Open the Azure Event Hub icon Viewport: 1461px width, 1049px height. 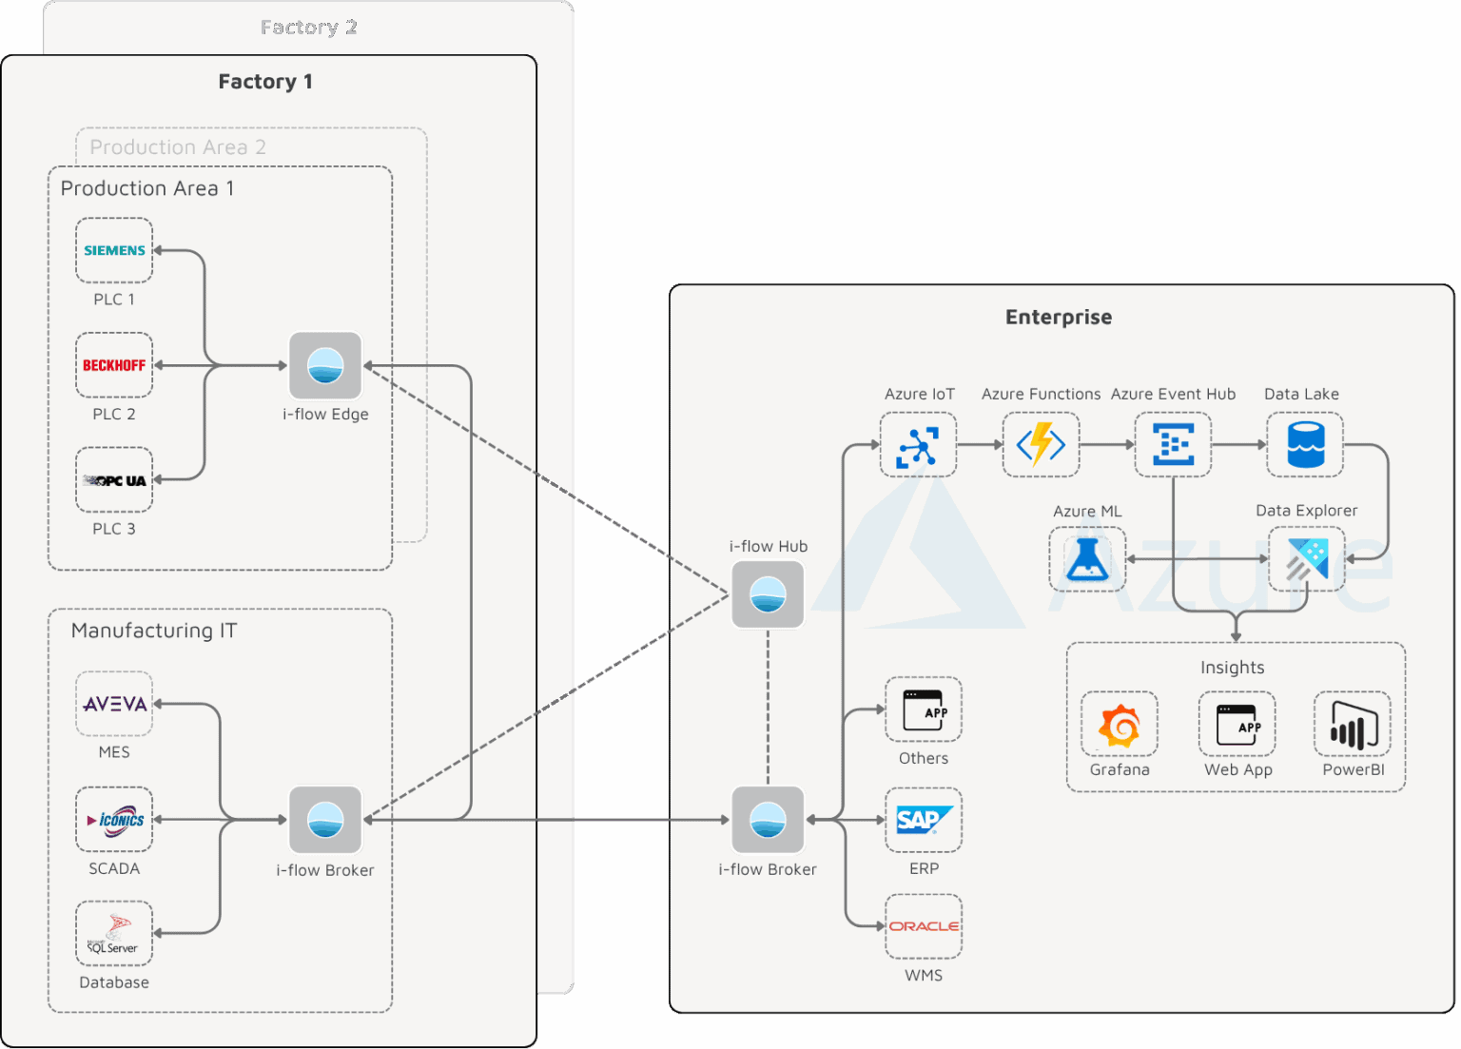pyautogui.click(x=1173, y=444)
